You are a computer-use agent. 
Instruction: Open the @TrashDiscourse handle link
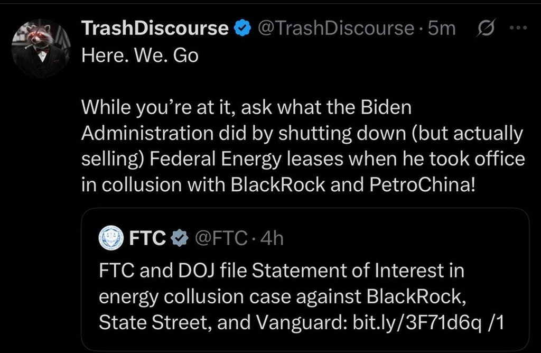pos(335,28)
